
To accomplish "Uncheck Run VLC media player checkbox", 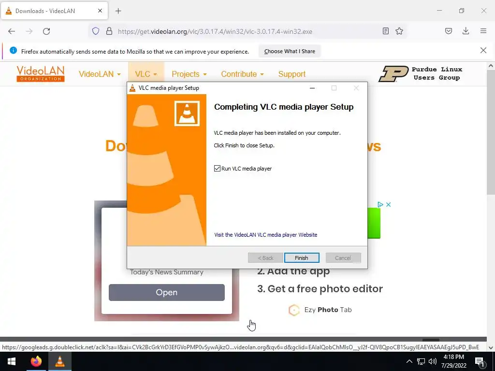I will point(217,169).
